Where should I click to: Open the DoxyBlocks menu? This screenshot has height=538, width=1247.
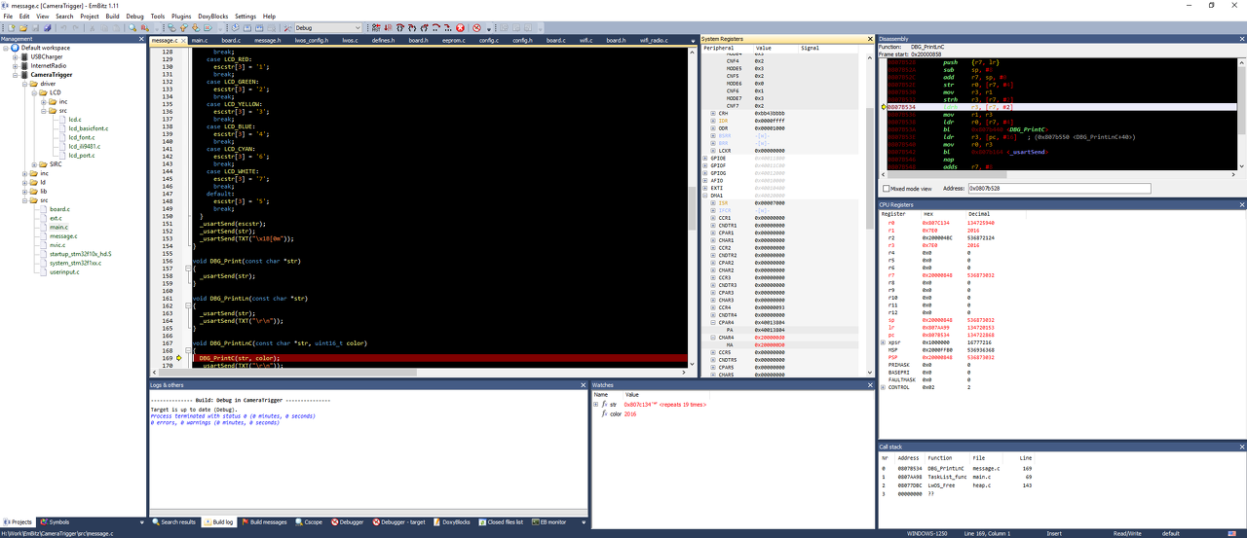pyautogui.click(x=211, y=17)
